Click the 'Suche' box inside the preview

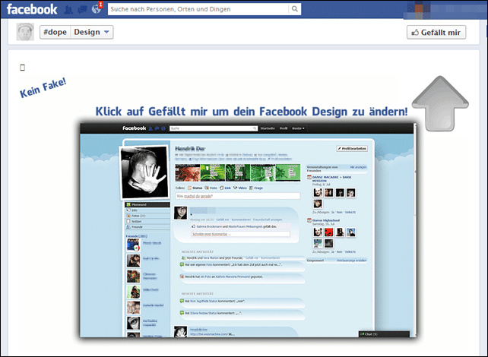[x=213, y=128]
